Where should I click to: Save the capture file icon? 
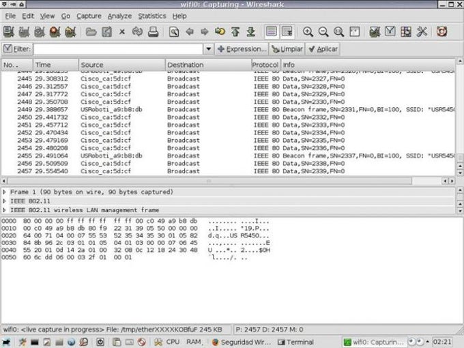tap(106, 31)
